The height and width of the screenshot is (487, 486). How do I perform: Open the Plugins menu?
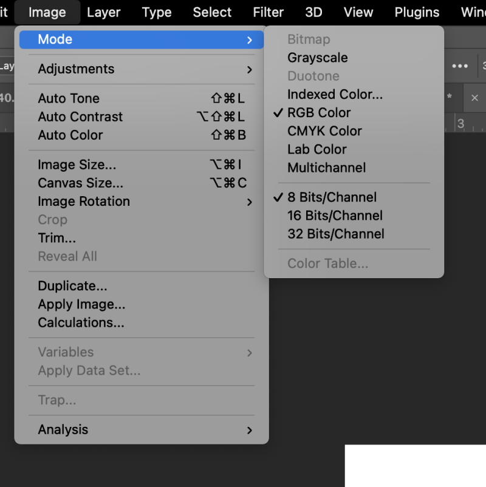point(417,12)
